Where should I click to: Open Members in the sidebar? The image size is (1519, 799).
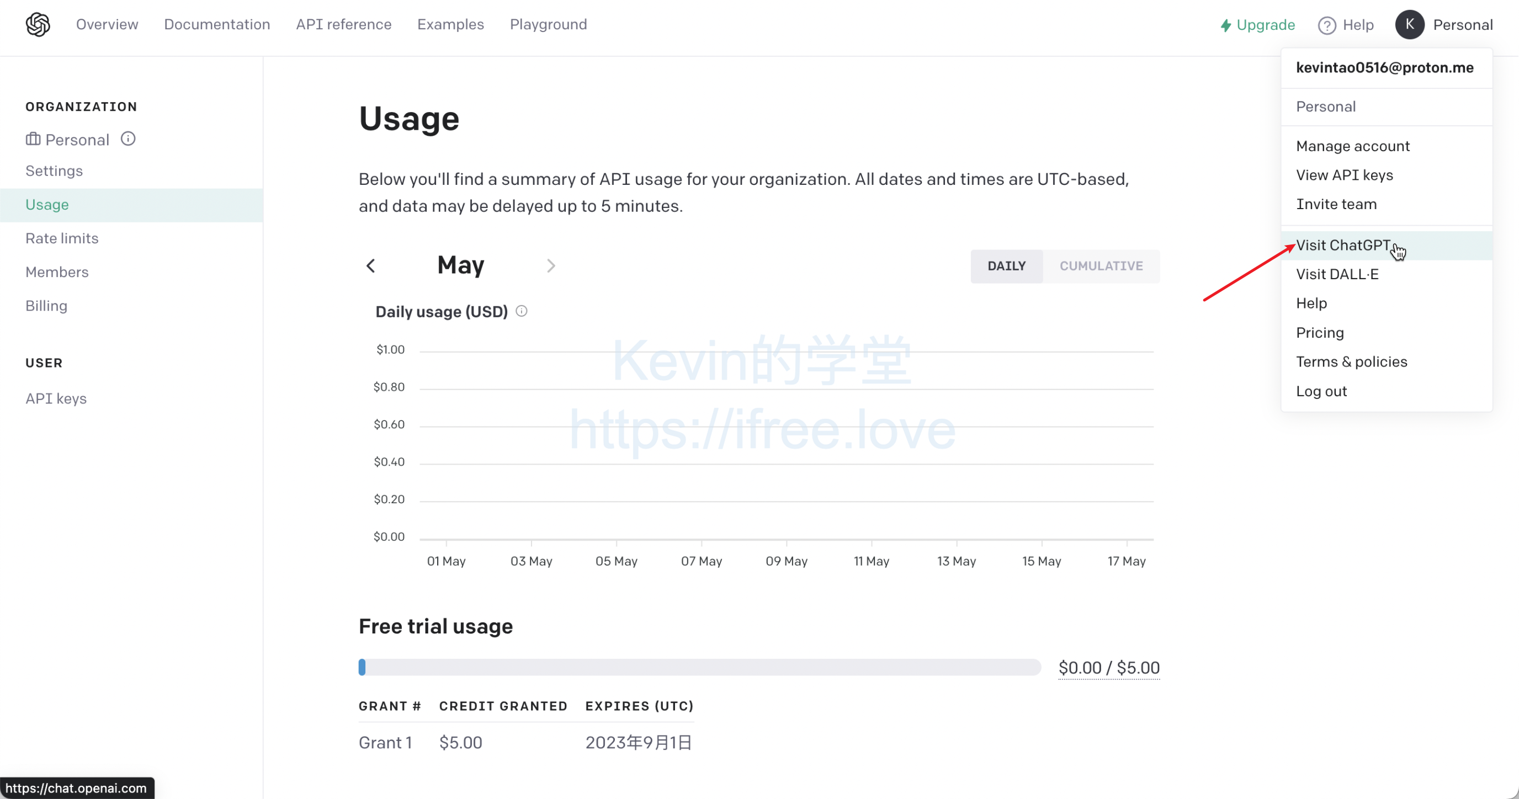(x=57, y=272)
